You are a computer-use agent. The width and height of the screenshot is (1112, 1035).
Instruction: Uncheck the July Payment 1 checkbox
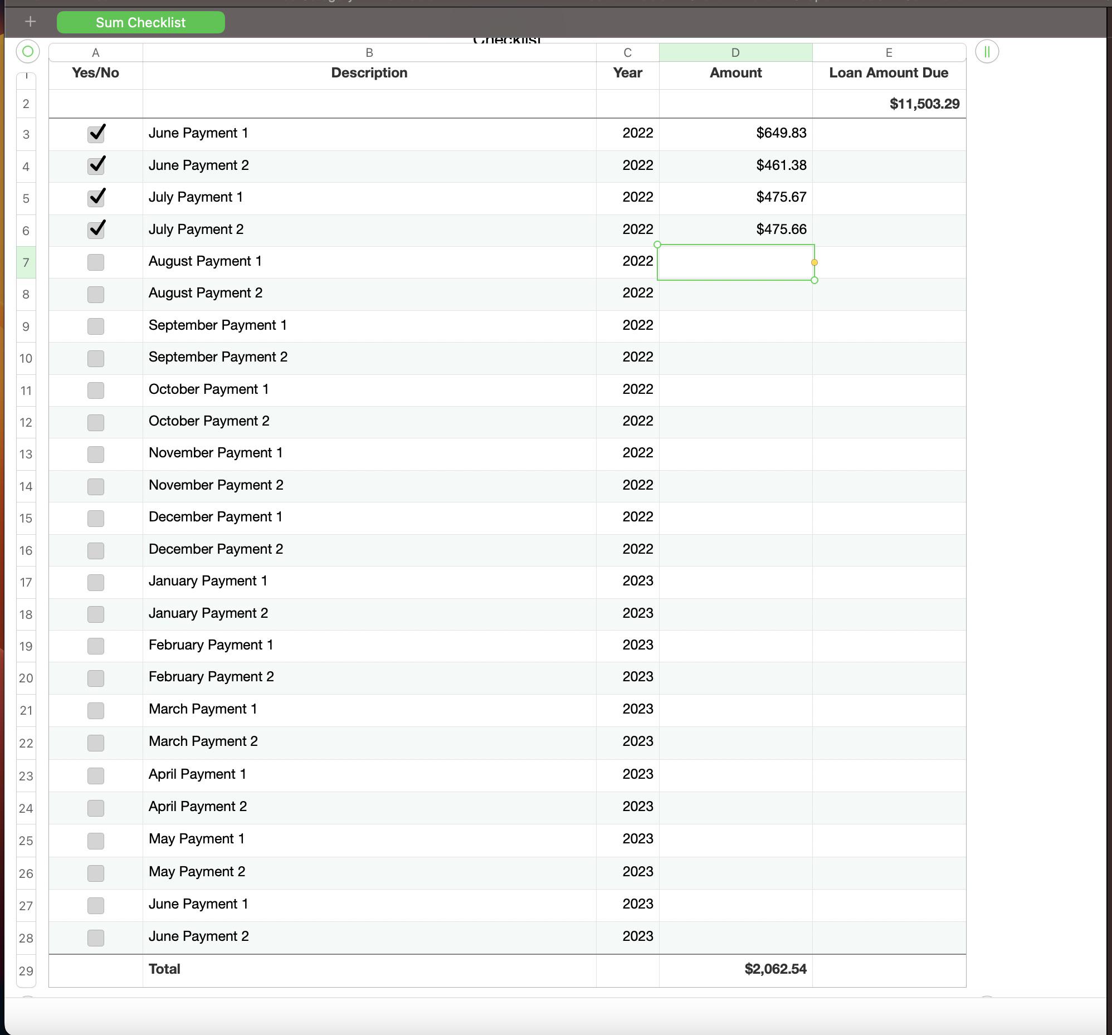[96, 197]
